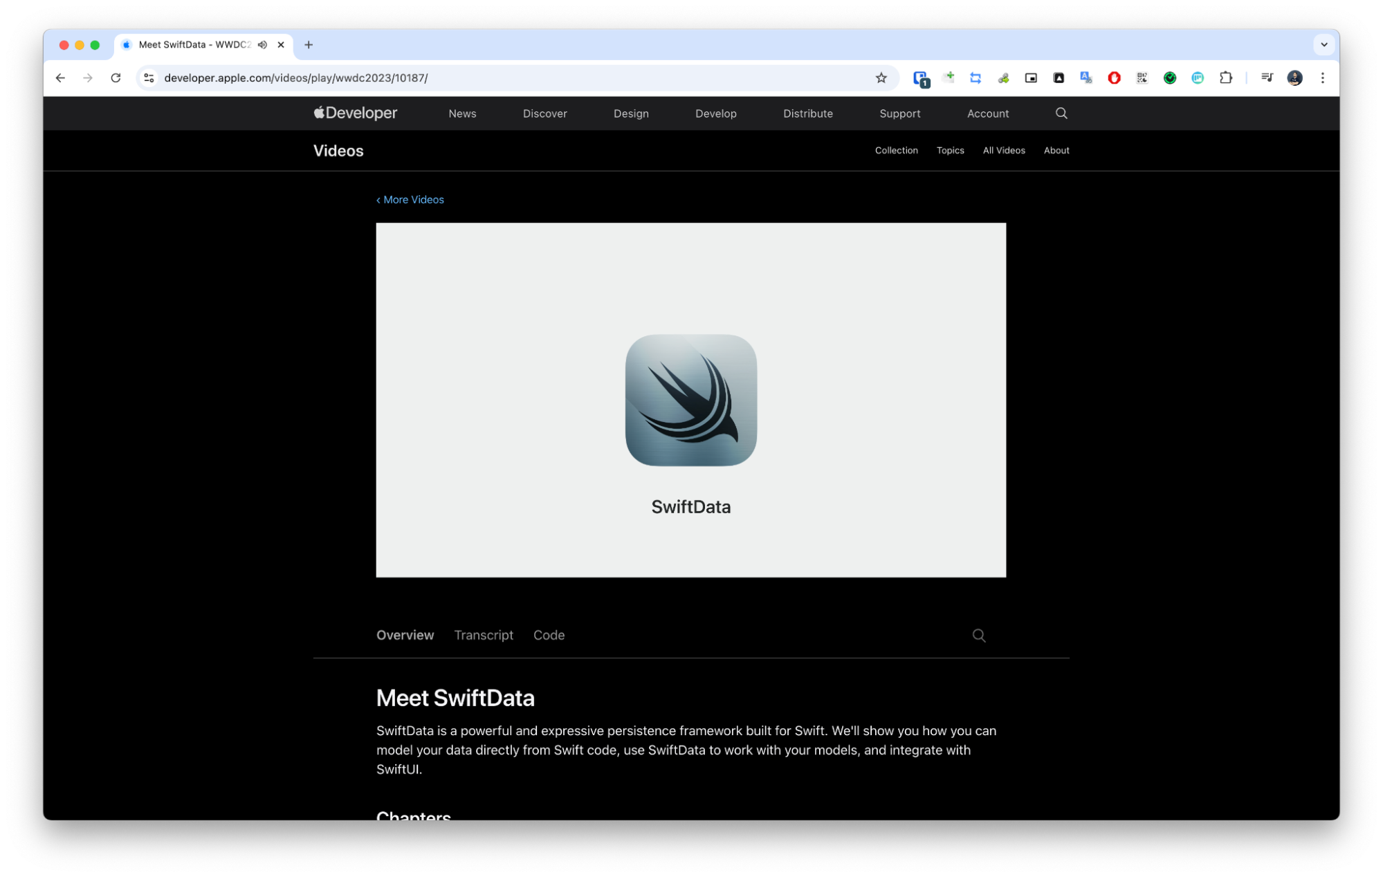Open the Chrome three-dot menu
Screen dimensions: 1383x877
click(x=1322, y=78)
